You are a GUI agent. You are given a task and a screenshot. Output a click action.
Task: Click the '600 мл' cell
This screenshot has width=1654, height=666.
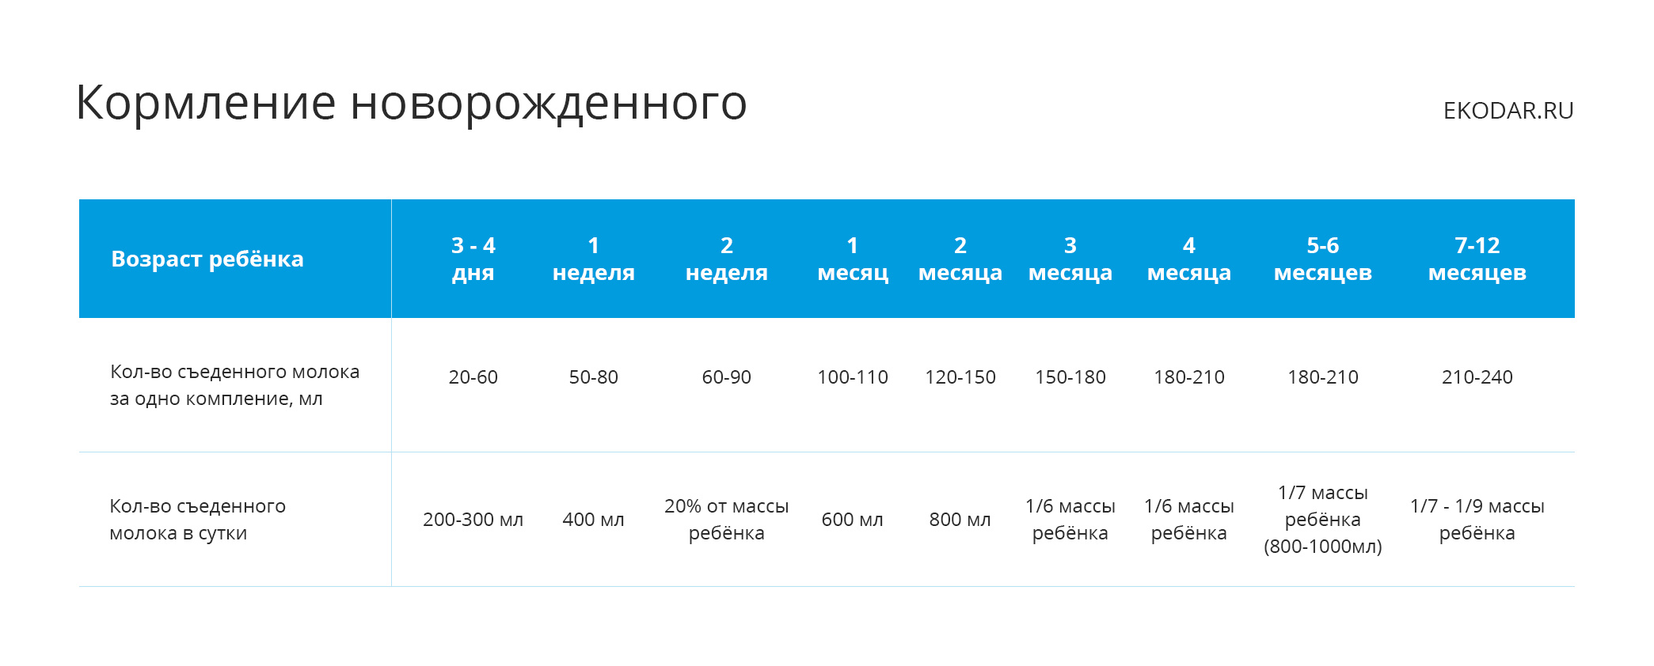853,520
